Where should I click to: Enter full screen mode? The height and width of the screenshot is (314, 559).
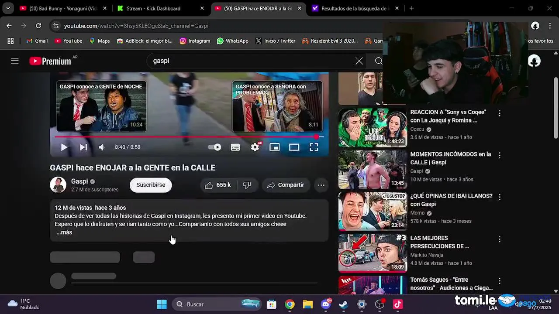coord(314,147)
